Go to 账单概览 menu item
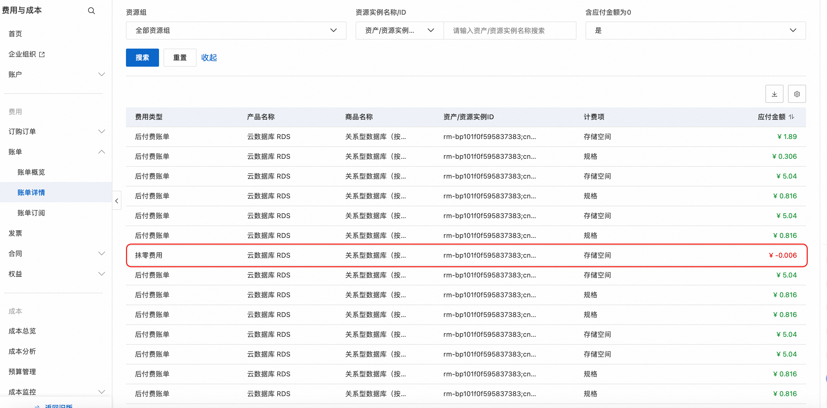This screenshot has width=827, height=408. pyautogui.click(x=31, y=172)
